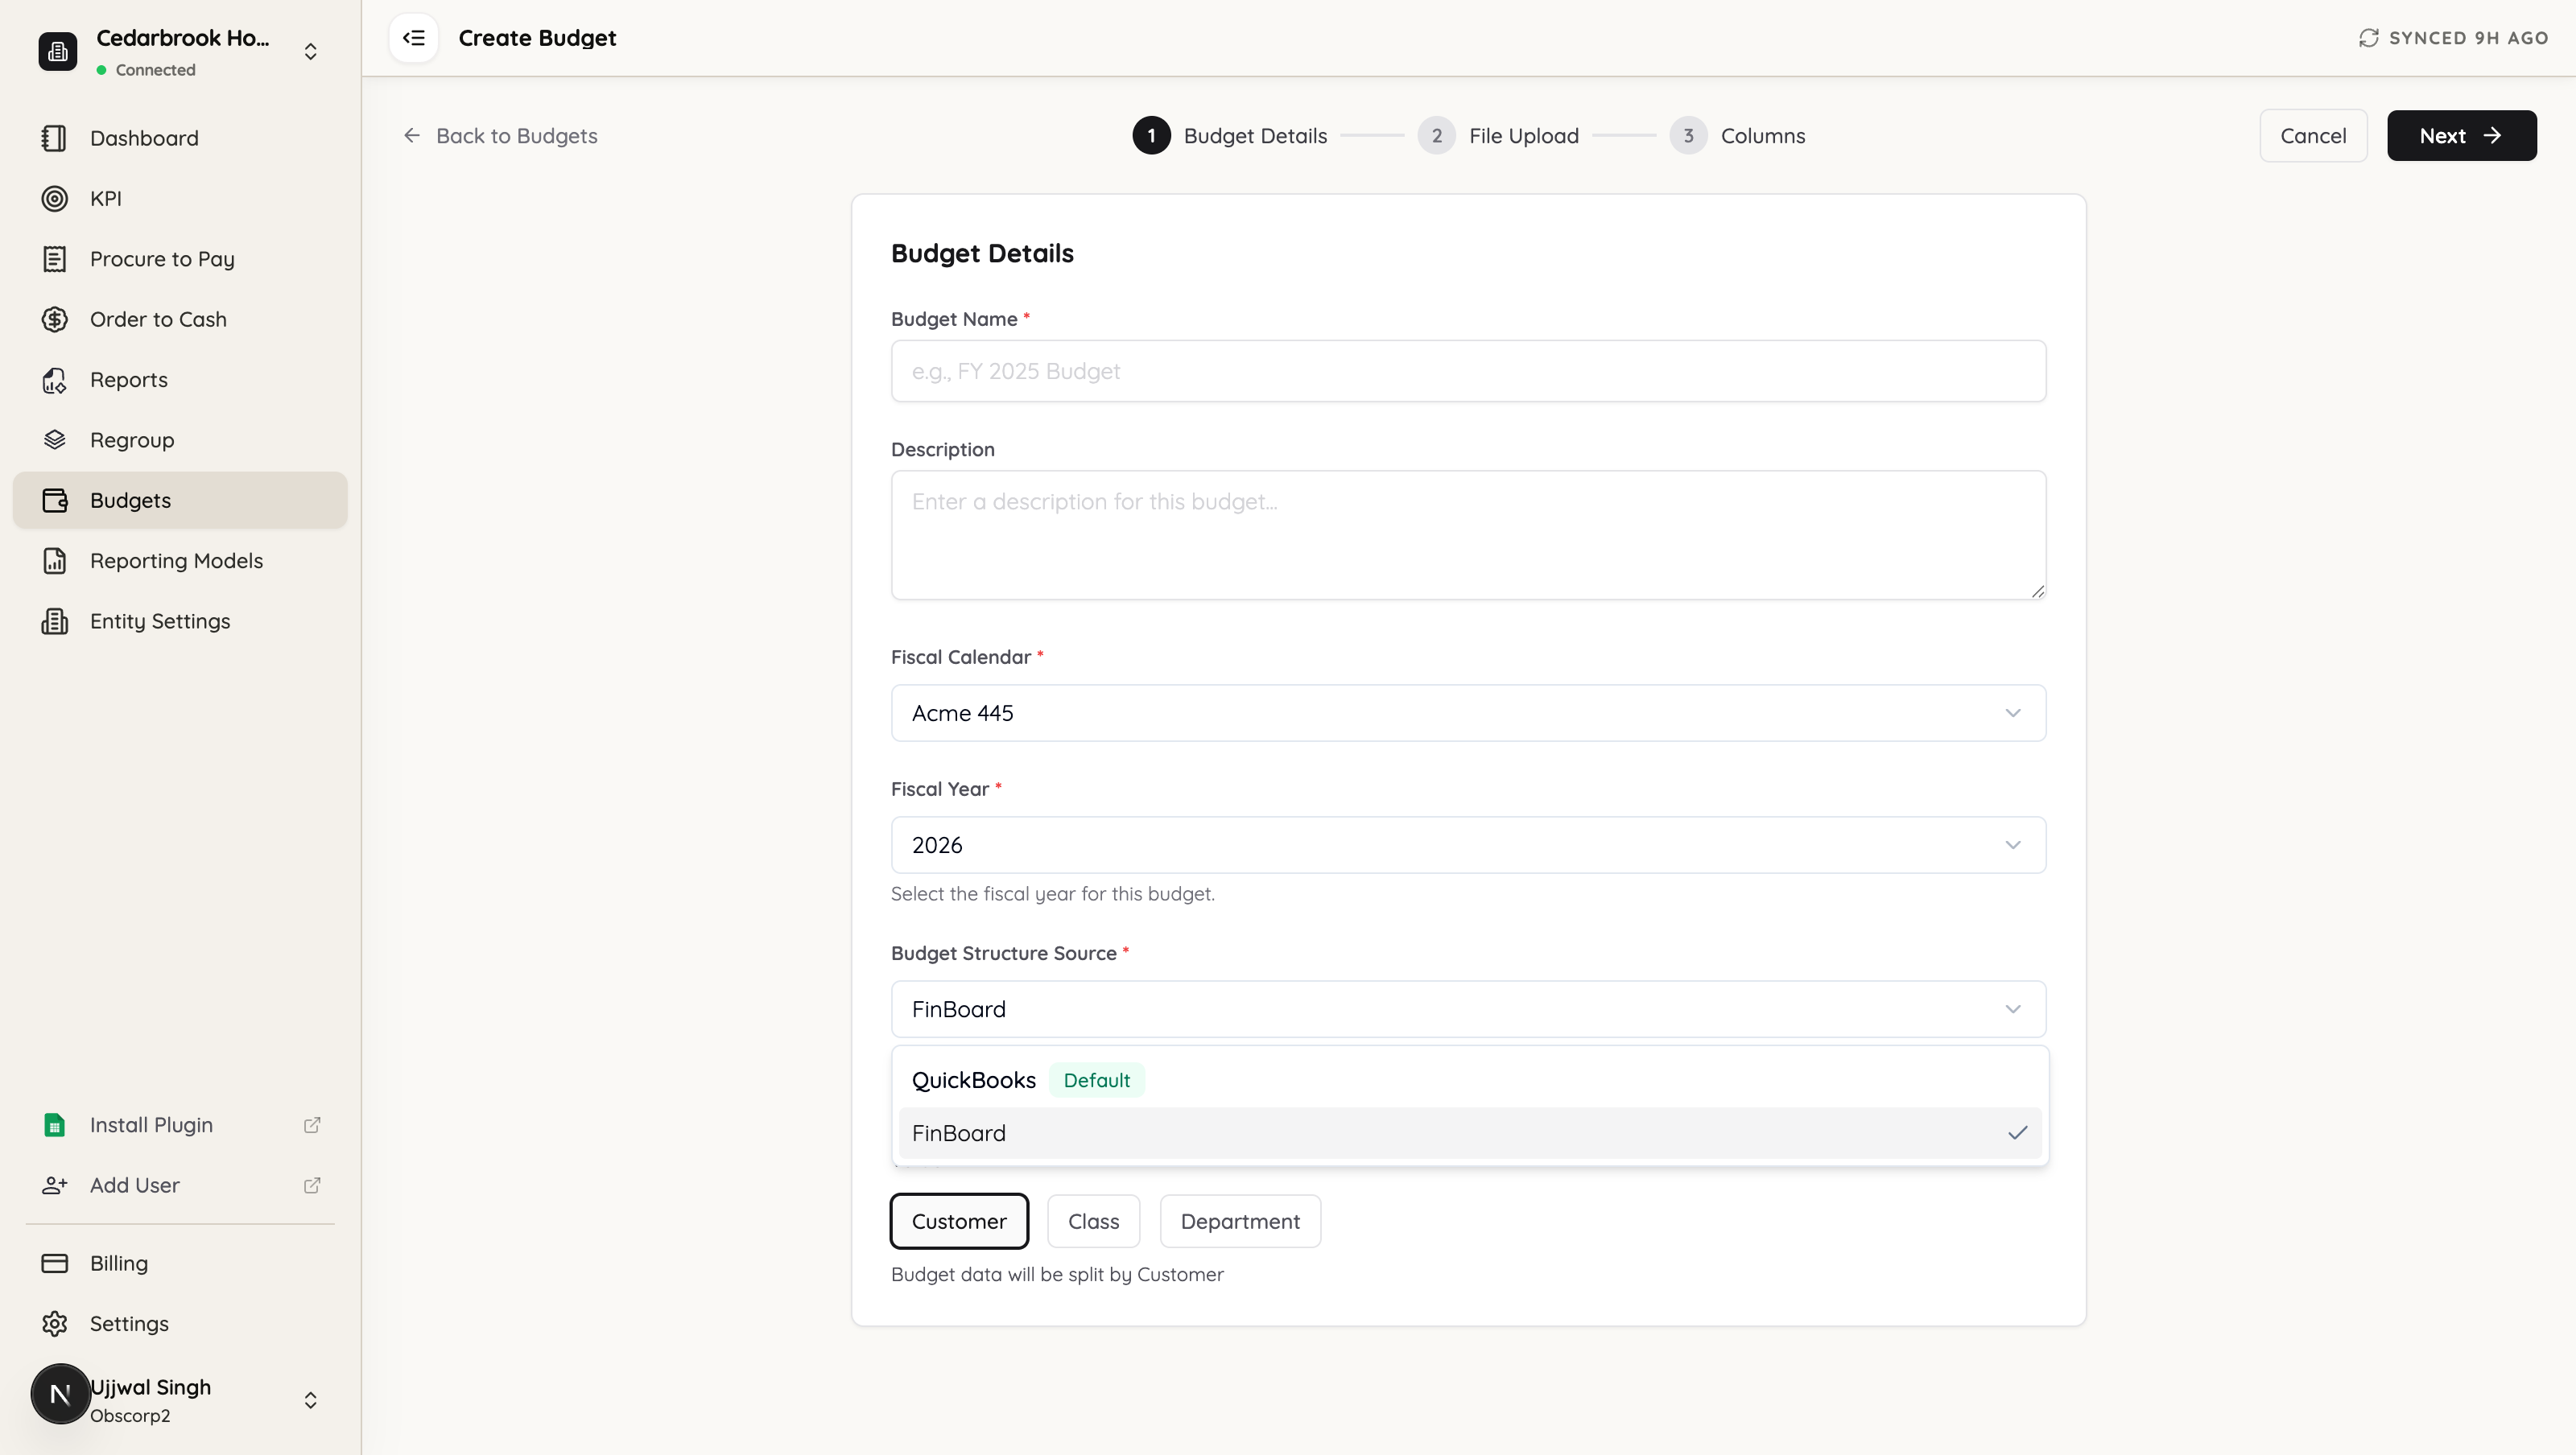Open the Fiscal Calendar dropdown showing Acme 445
This screenshot has width=2576, height=1455.
click(1468, 713)
